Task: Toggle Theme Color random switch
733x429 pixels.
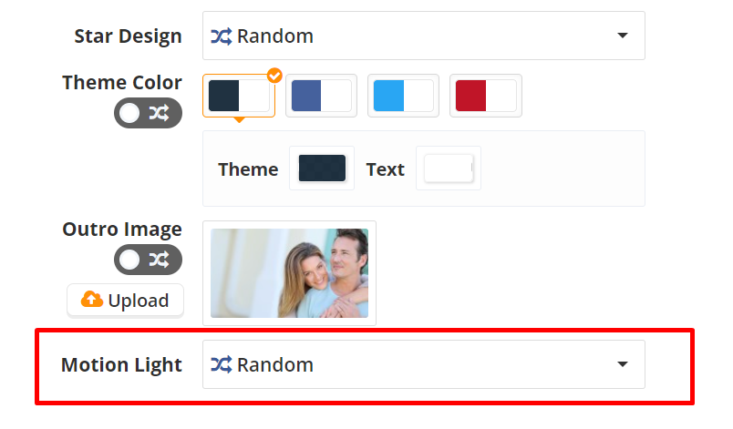Action: 148,113
